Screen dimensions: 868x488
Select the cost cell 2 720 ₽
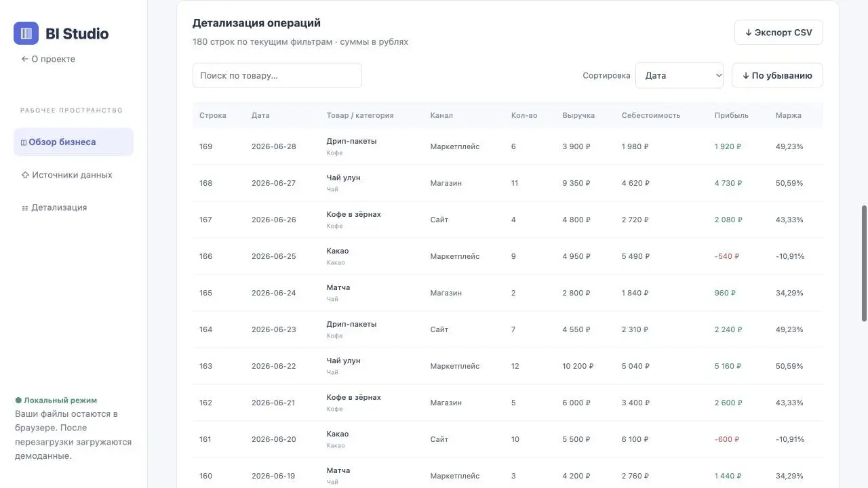coord(635,220)
